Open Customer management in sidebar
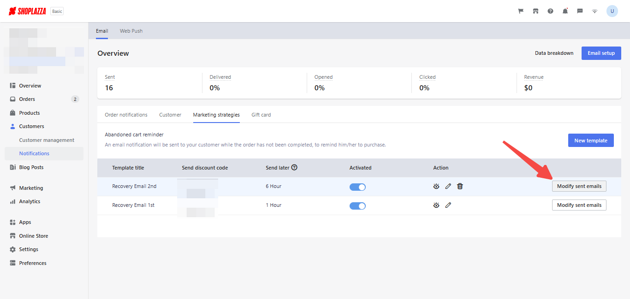 point(47,140)
